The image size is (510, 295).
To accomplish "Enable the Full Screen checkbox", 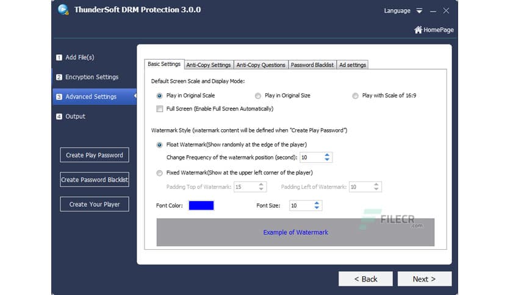I will click(160, 109).
